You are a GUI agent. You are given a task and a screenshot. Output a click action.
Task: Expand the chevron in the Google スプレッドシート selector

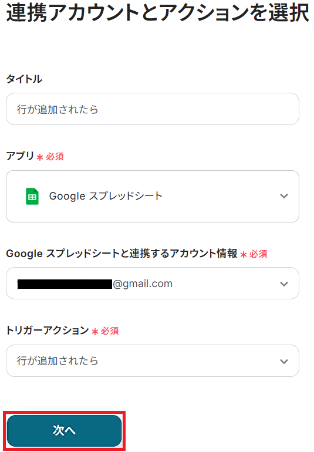pyautogui.click(x=284, y=196)
